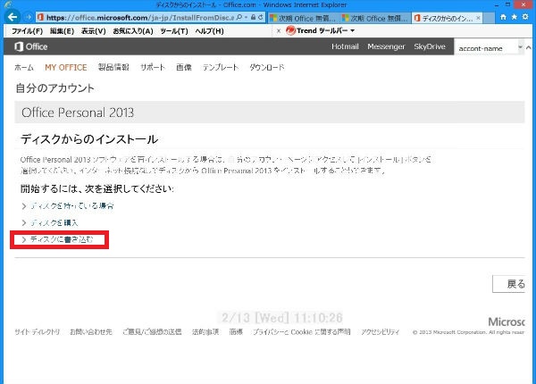The width and height of the screenshot is (536, 384).
Task: Open the Trend ツールバー dropdown arrow
Action: point(353,30)
